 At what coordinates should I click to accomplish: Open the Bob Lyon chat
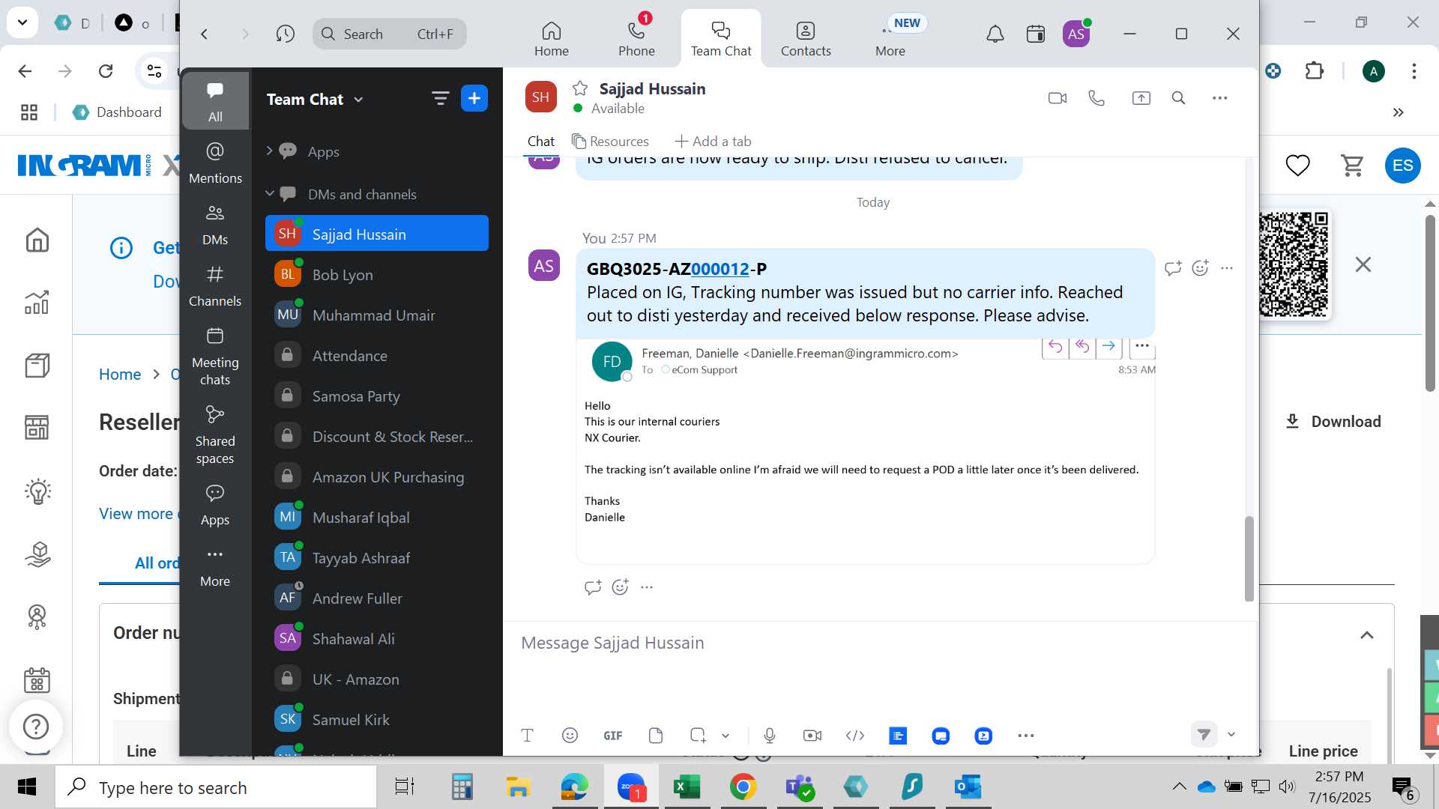coord(377,274)
